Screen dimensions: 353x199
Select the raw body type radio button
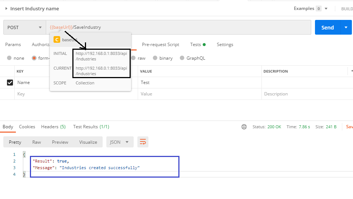tap(134, 58)
